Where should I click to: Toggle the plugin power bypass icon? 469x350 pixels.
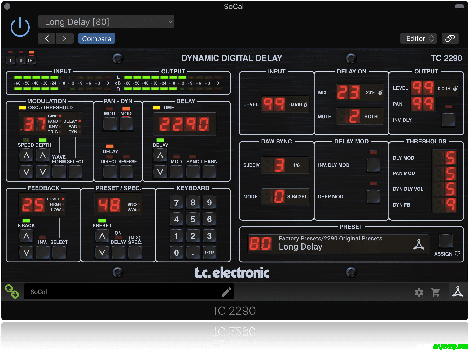click(x=20, y=27)
